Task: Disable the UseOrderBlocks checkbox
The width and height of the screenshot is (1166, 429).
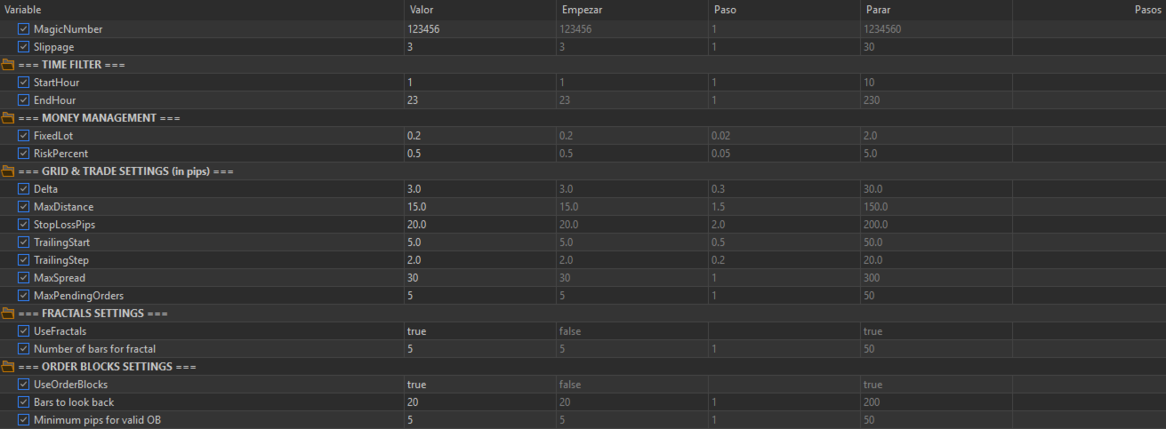Action: [x=24, y=385]
